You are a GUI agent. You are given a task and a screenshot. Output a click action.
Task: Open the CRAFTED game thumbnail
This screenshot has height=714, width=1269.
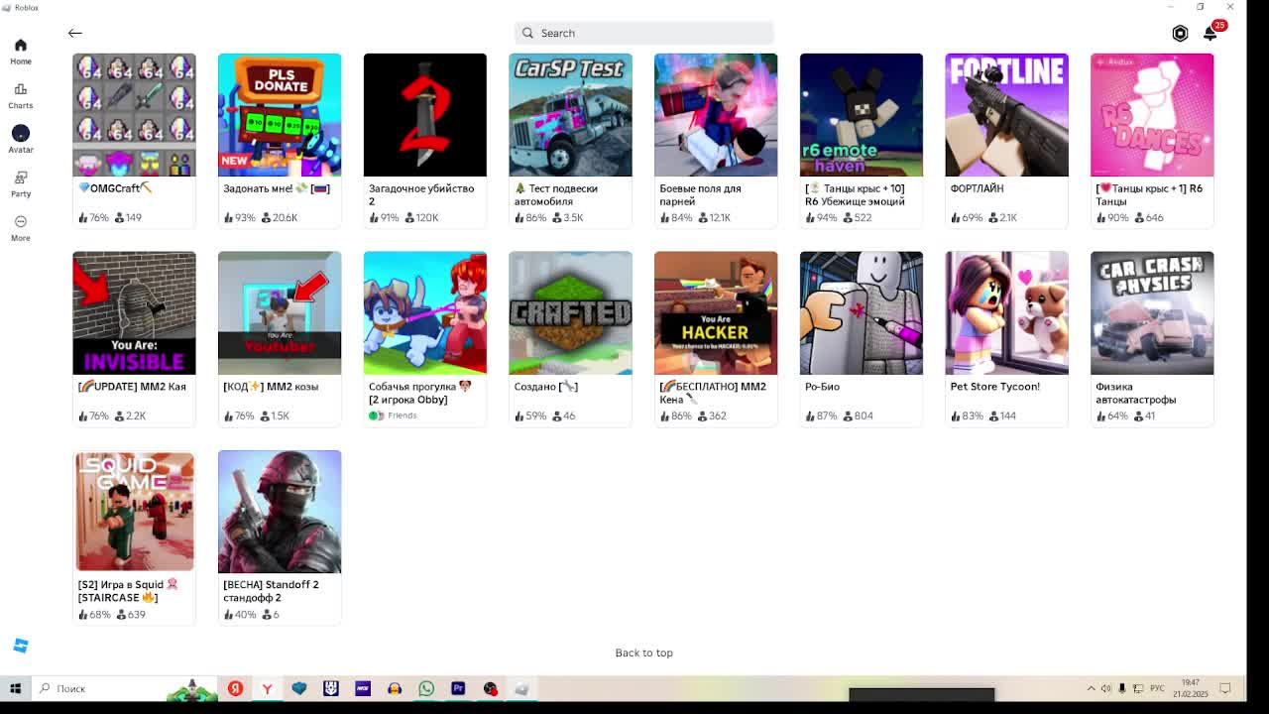tap(570, 313)
